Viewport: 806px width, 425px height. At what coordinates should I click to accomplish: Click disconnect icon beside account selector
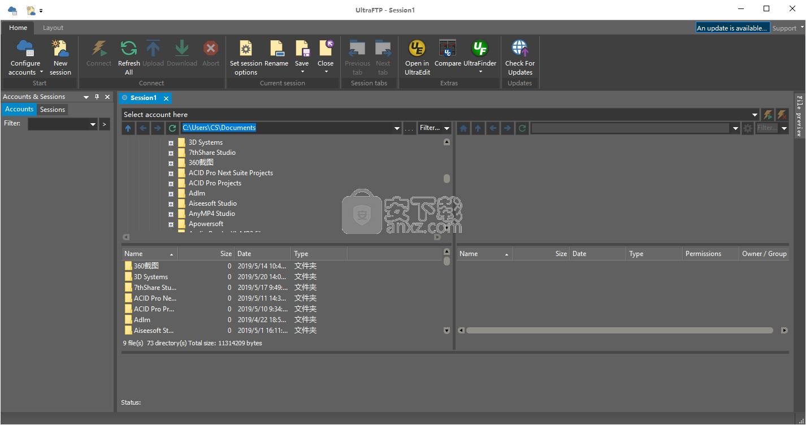coord(782,115)
